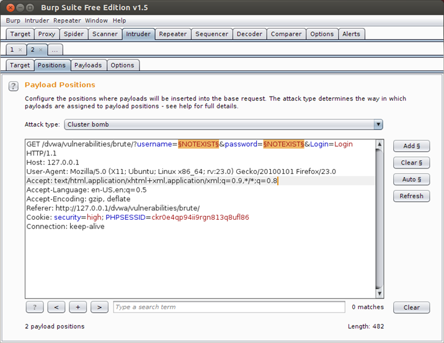Expand the Attack type dropdown
444x343 pixels.
[x=378, y=124]
